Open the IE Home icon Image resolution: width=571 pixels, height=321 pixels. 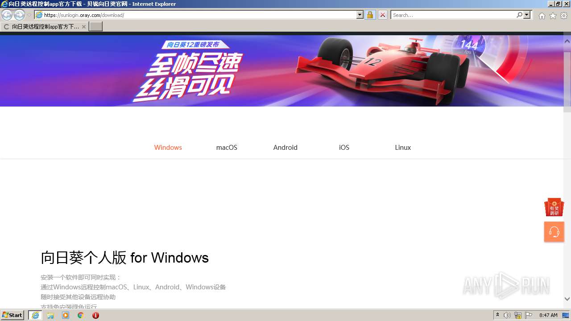pyautogui.click(x=542, y=16)
